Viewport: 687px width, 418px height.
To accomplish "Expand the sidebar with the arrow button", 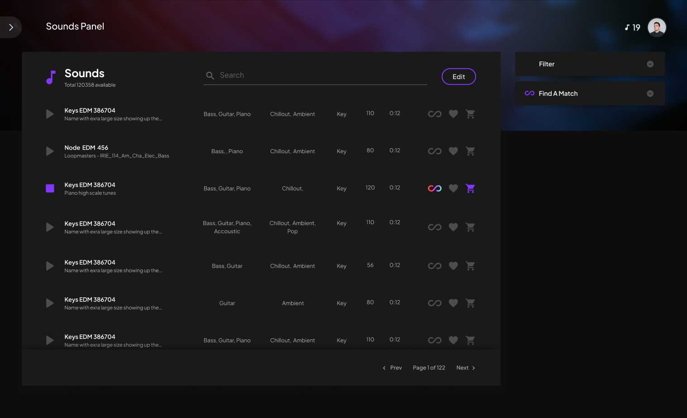I will (11, 27).
